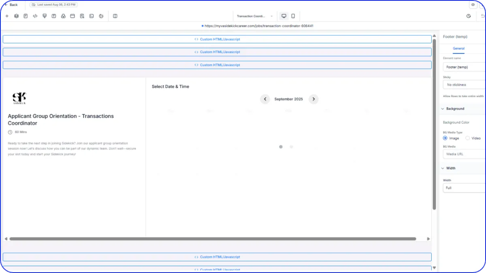
Task: Open the Sticky No stickiness dropdown
Action: click(x=465, y=85)
